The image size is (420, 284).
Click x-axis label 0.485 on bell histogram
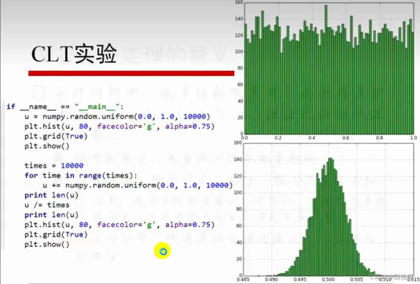(243, 279)
